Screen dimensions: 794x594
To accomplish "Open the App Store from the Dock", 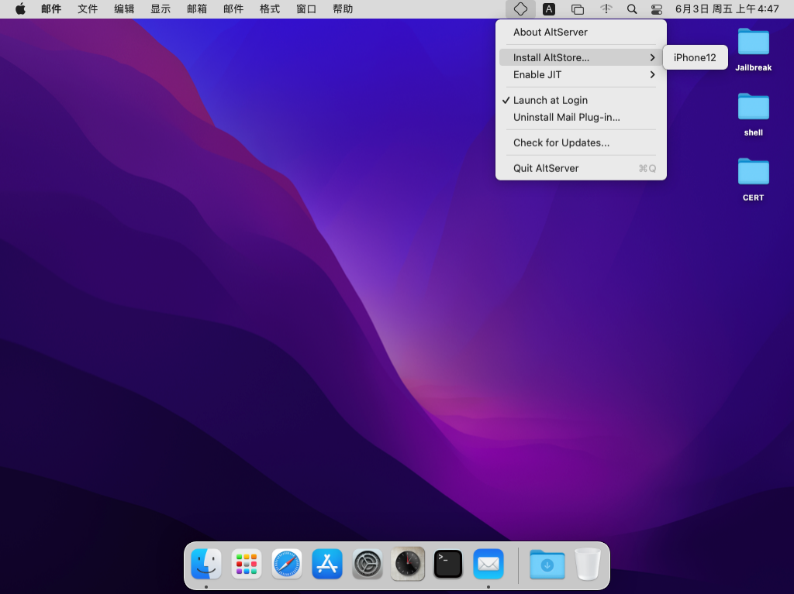I will pos(327,564).
